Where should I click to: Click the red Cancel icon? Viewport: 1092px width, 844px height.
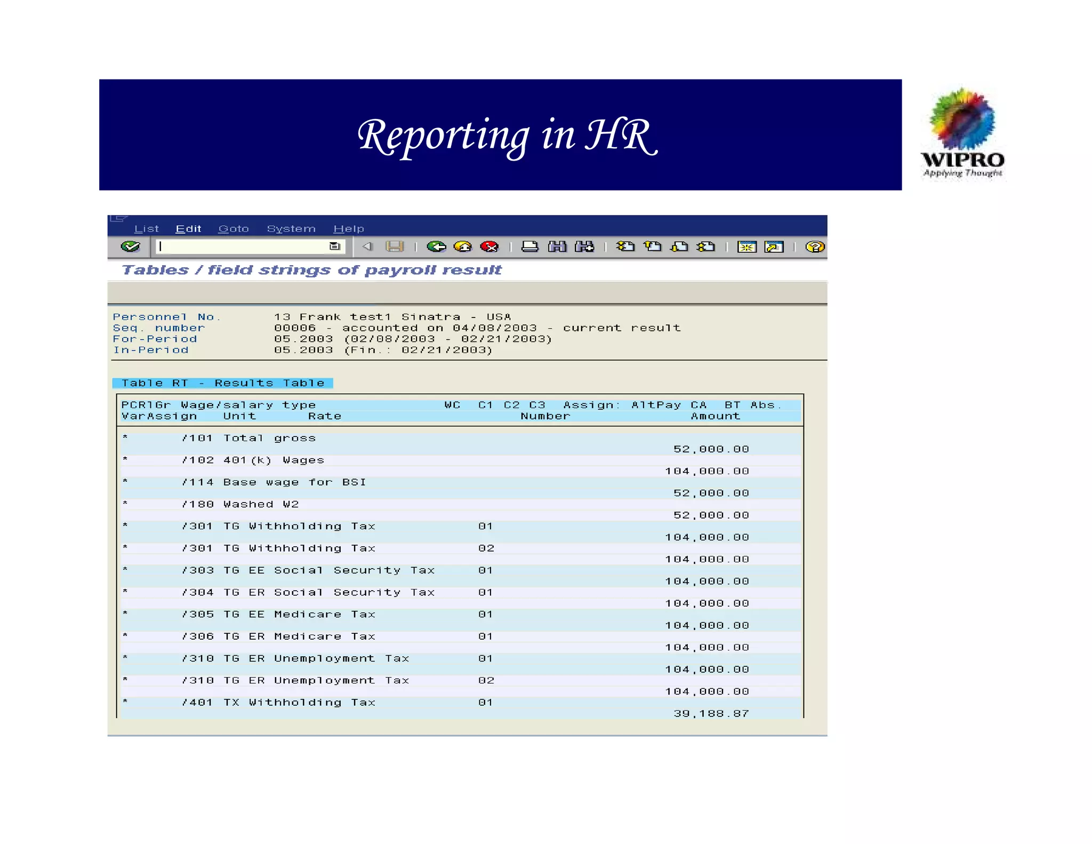[x=489, y=246]
